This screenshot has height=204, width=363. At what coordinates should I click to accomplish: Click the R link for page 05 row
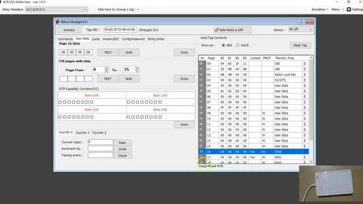(305, 91)
